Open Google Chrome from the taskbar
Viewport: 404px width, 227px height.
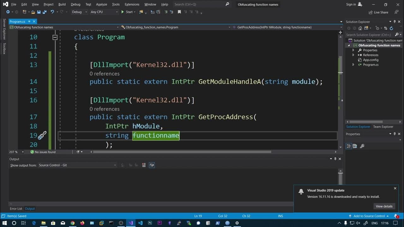[x=72, y=223]
